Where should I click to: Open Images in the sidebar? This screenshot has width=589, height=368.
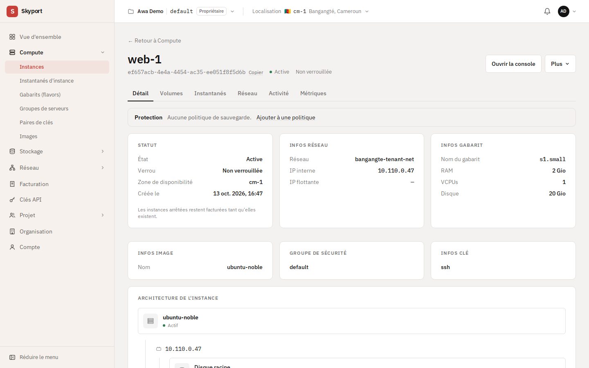pyautogui.click(x=57, y=137)
